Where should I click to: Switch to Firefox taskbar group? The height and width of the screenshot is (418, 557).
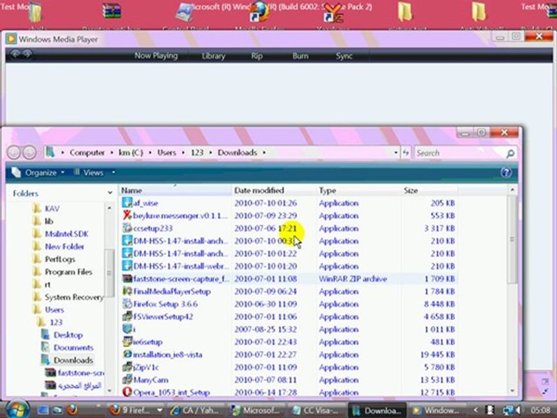[135, 410]
